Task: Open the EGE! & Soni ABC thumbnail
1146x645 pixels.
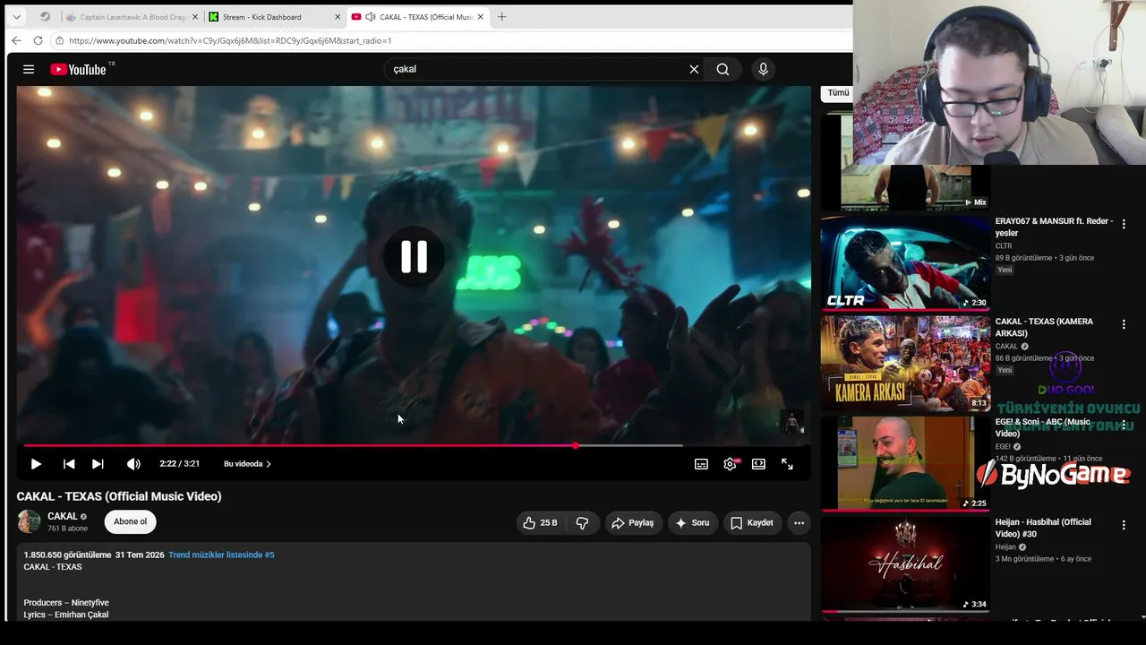Action: coord(905,463)
